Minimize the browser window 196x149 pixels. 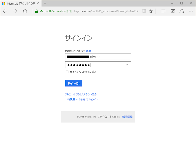tap(172, 3)
